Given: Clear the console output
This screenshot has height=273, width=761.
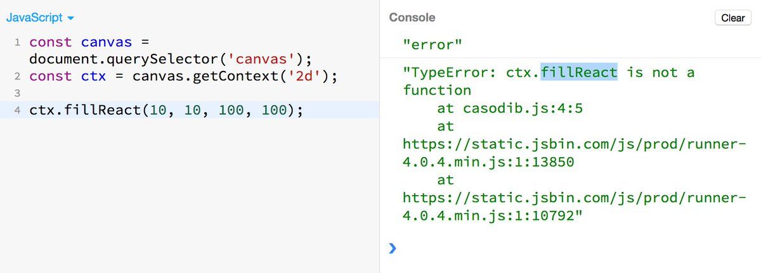Looking at the screenshot, I should click(x=732, y=18).
